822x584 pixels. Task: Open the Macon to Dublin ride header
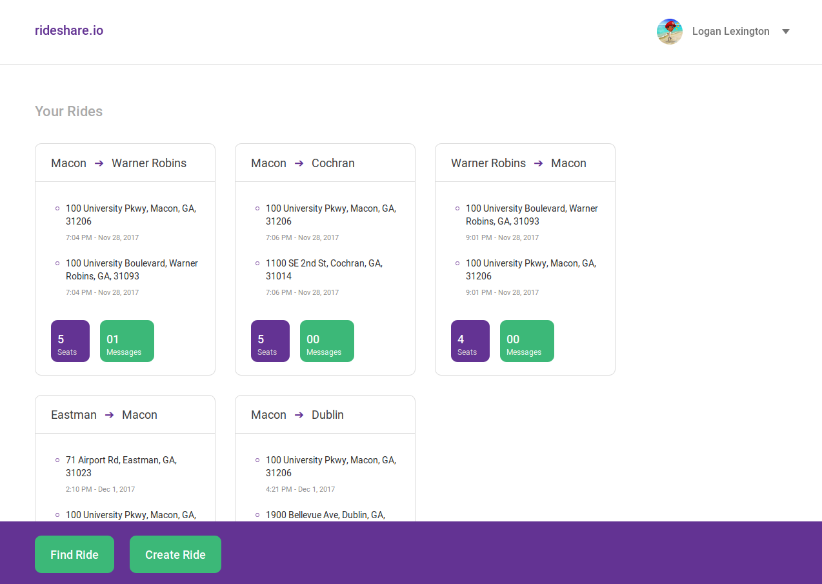click(325, 414)
